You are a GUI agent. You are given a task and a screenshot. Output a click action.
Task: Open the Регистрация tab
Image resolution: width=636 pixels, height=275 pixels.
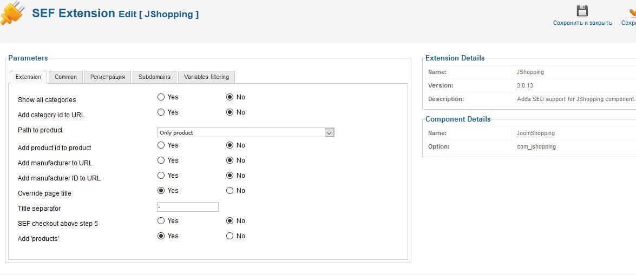tap(108, 77)
